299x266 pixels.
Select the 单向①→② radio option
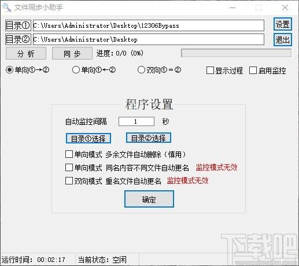coord(28,70)
